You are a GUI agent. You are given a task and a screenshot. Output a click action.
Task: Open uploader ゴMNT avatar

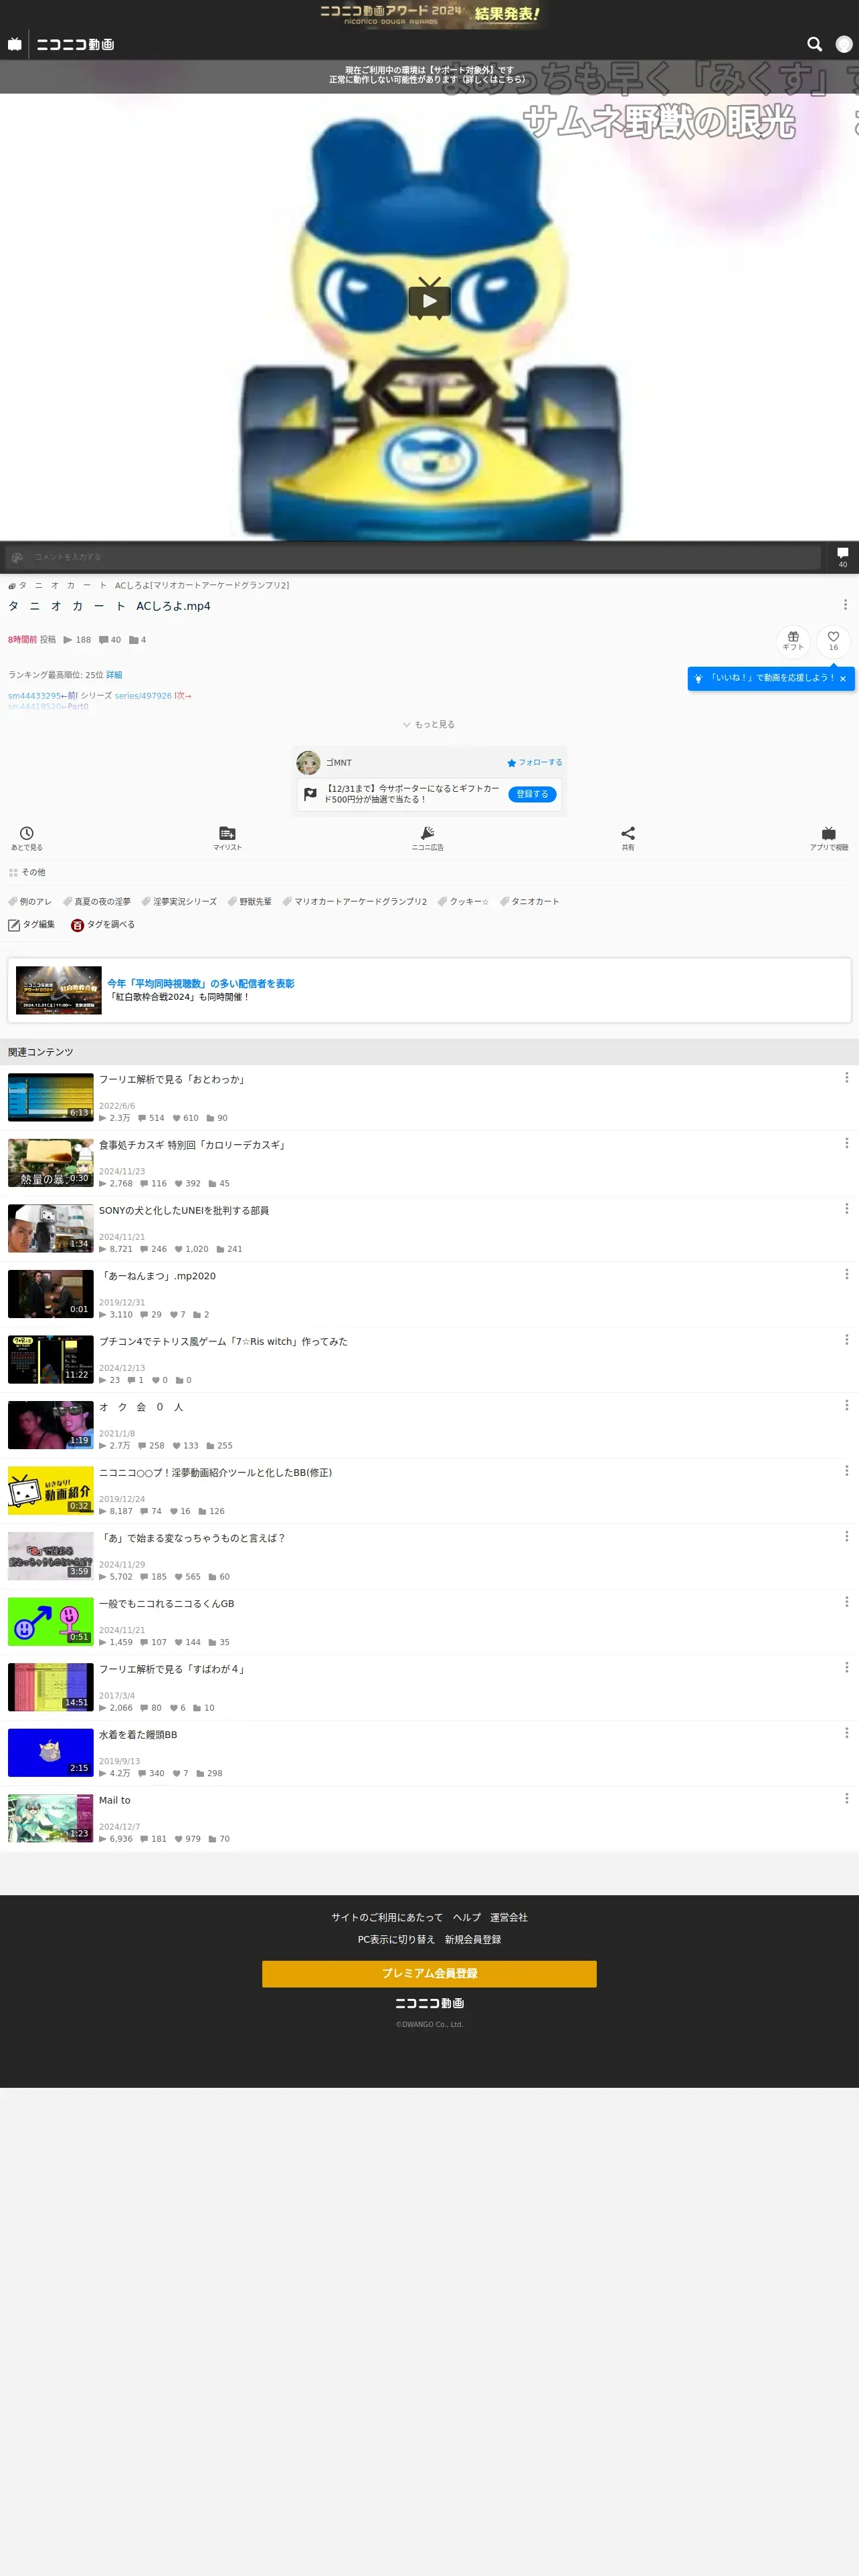308,762
